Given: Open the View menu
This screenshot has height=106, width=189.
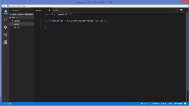Looking at the screenshot, I should [x=14, y=6].
